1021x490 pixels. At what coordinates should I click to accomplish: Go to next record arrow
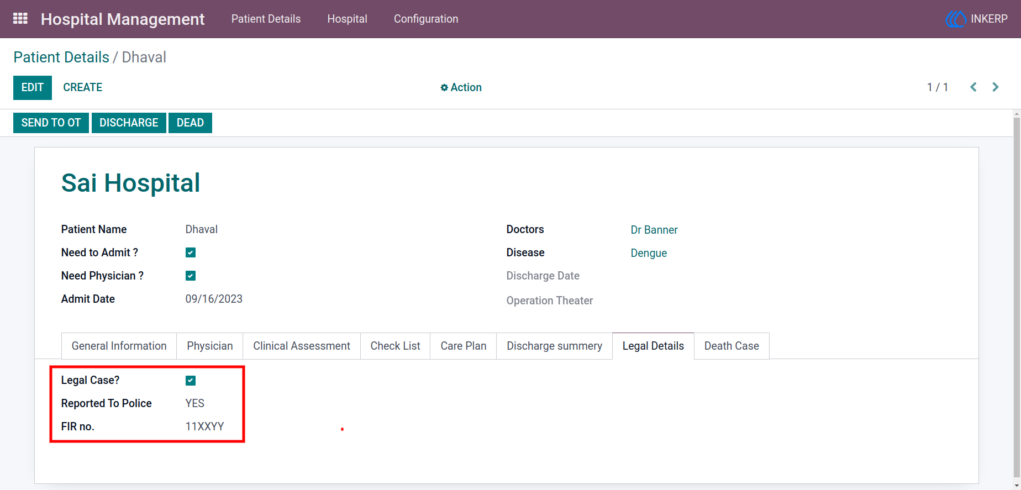click(996, 87)
